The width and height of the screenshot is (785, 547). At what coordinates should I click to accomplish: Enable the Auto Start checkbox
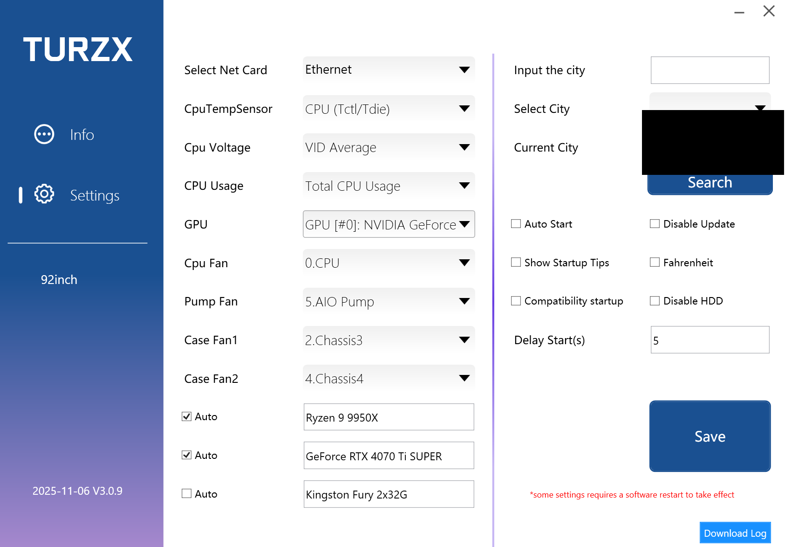click(516, 224)
